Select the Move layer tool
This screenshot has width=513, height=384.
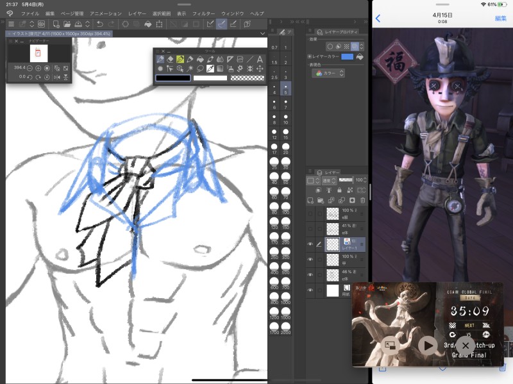coord(260,69)
